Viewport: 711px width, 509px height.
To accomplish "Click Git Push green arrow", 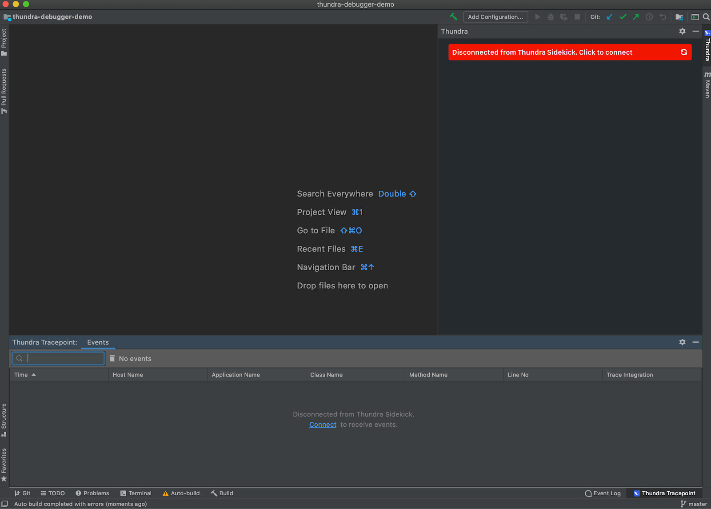I will pyautogui.click(x=636, y=17).
